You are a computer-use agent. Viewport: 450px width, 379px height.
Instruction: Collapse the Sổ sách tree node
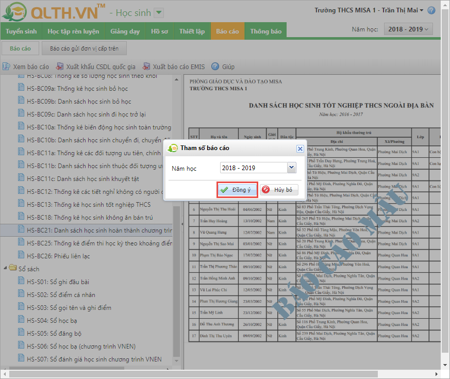click(5, 268)
